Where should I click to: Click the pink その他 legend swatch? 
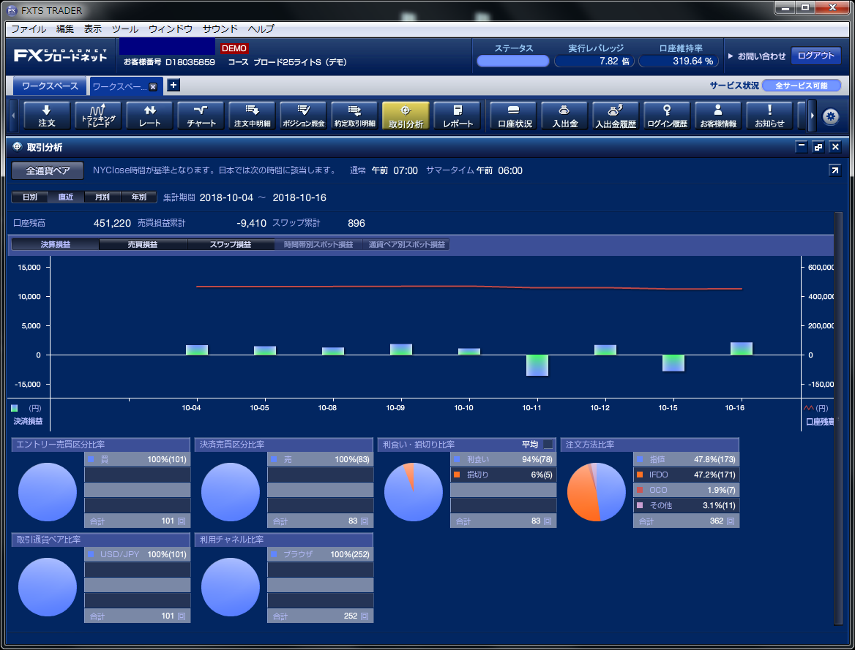pos(640,505)
